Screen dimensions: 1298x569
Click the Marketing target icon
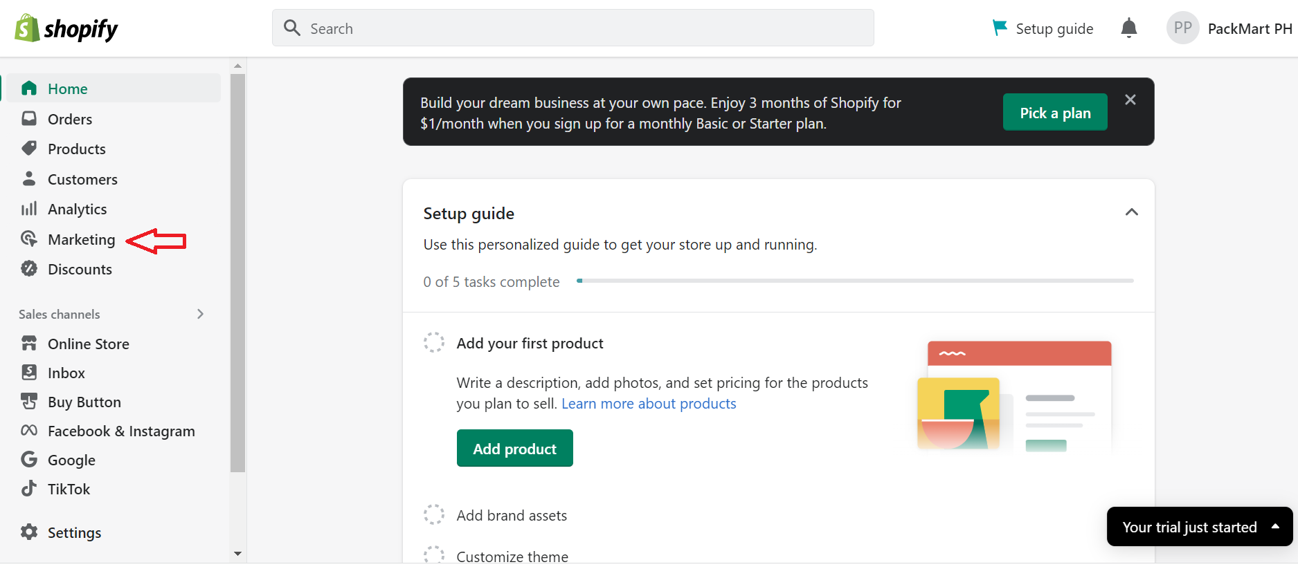(x=29, y=239)
